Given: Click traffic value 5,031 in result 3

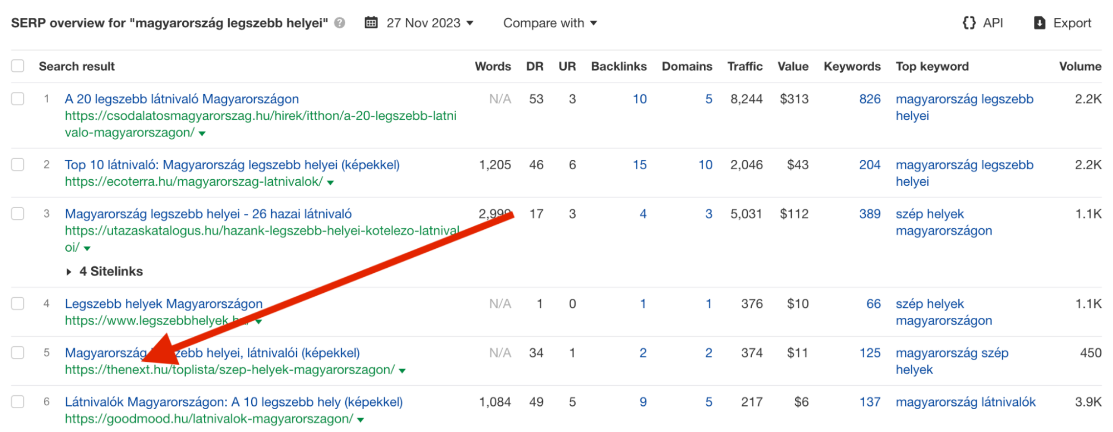Looking at the screenshot, I should coord(747,214).
